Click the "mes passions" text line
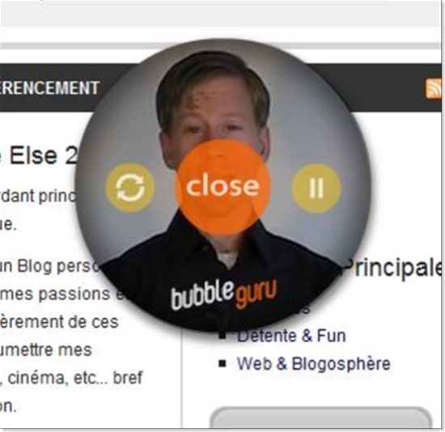445x432 pixels. pyautogui.click(x=61, y=294)
